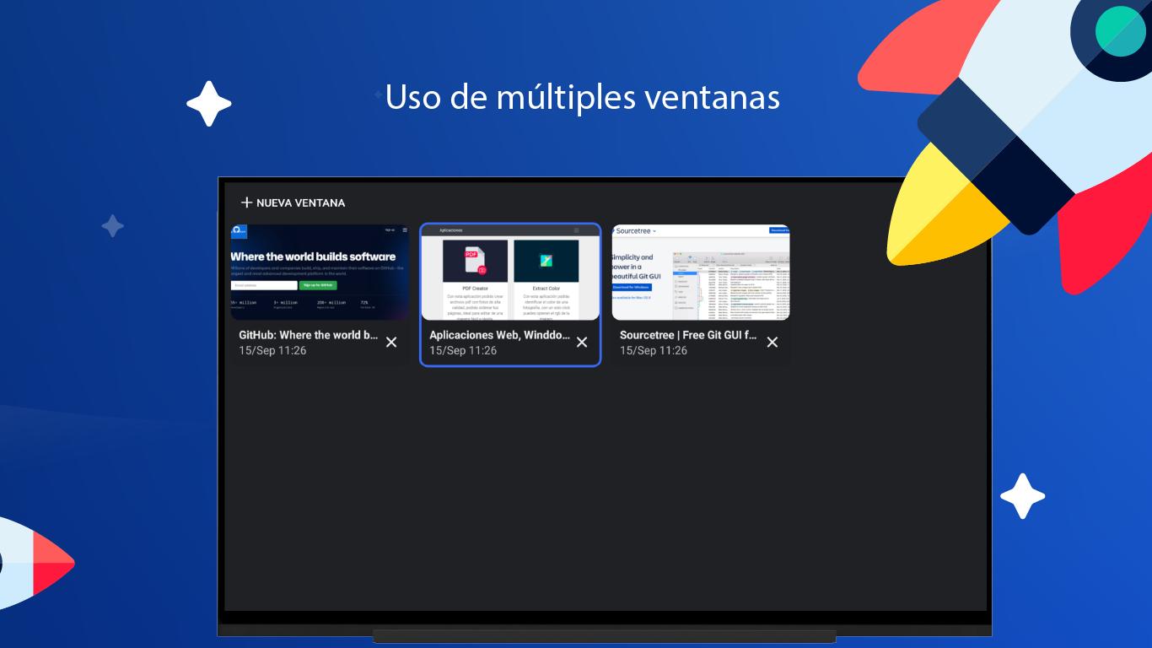The image size is (1152, 648).
Task: Open hamburger menu in GitHub thumbnail
Action: pos(404,229)
